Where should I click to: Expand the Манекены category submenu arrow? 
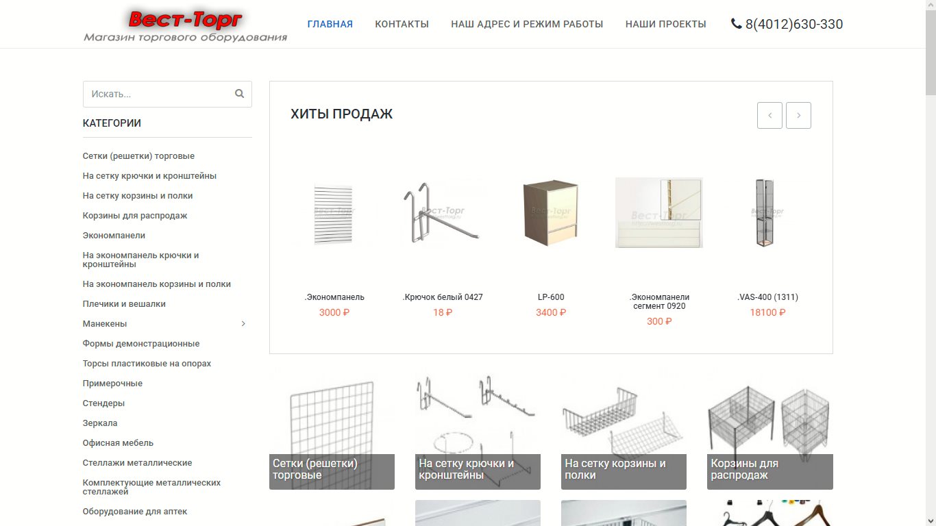(x=243, y=324)
